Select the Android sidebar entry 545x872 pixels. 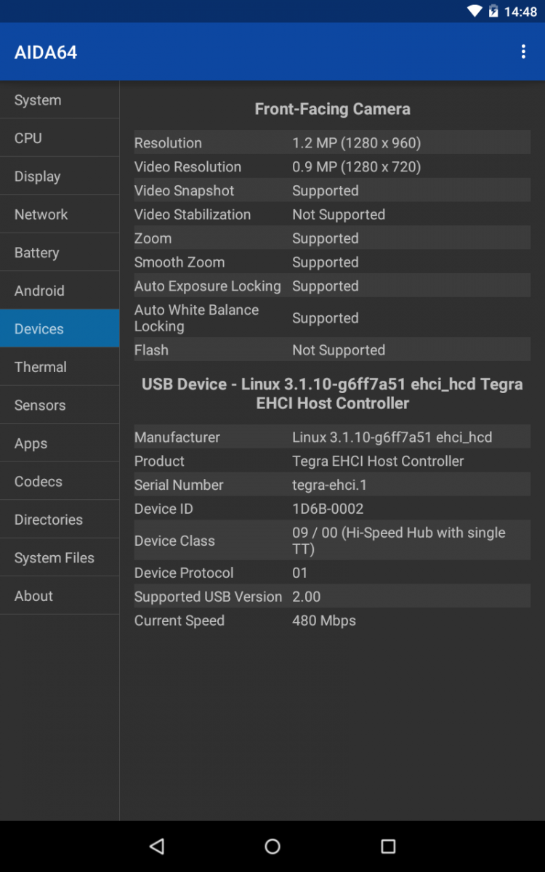(x=60, y=291)
